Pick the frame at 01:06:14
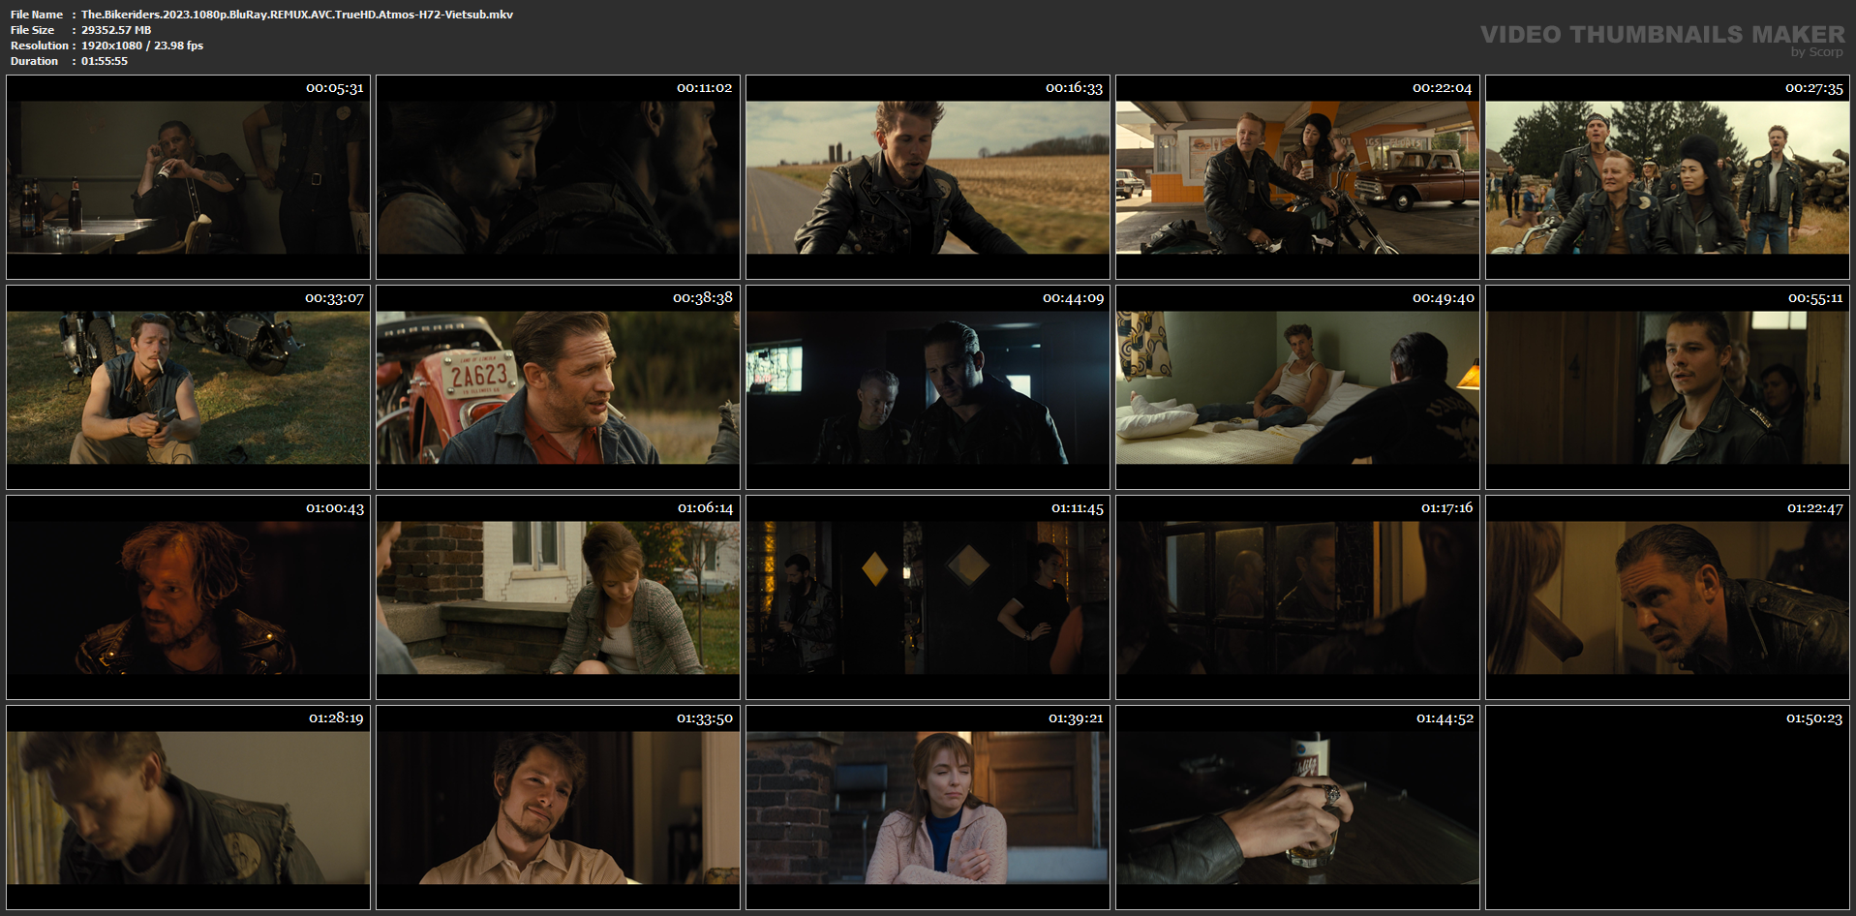Image resolution: width=1856 pixels, height=916 pixels. pos(558,597)
